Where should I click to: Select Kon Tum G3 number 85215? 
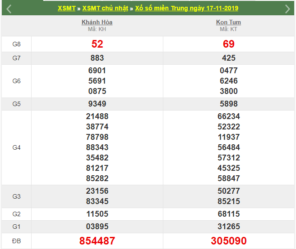229,201
